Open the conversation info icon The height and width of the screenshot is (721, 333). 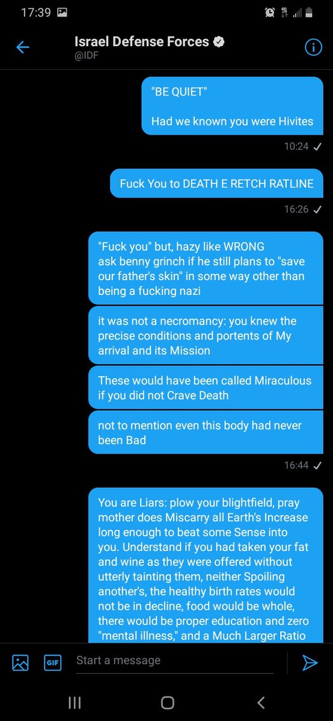(313, 47)
